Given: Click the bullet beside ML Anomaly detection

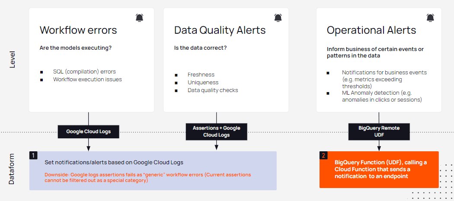Looking at the screenshot, I should tap(328, 93).
